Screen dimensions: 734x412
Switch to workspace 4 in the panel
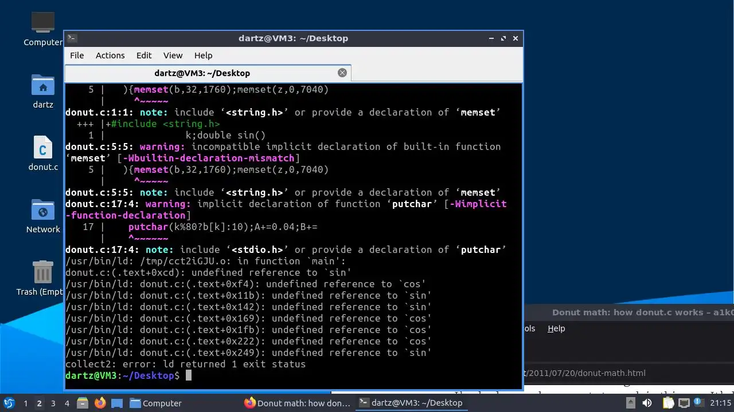coord(67,403)
